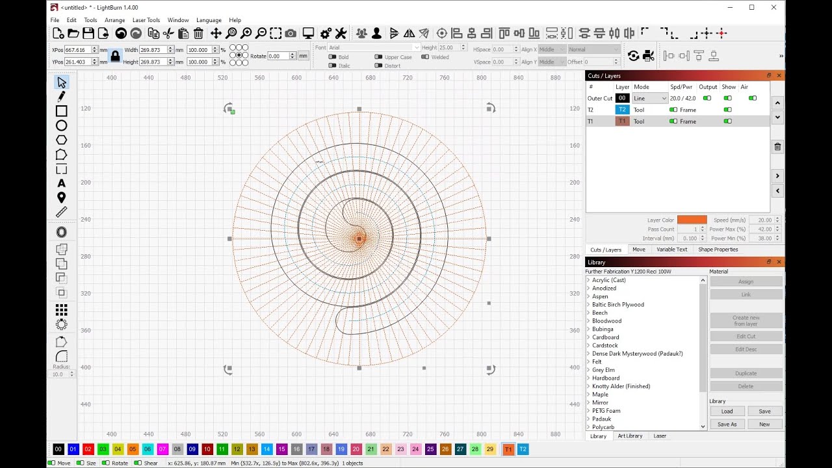This screenshot has width=832, height=468.
Task: Activate the Pan/move view icon
Action: pyautogui.click(x=216, y=33)
